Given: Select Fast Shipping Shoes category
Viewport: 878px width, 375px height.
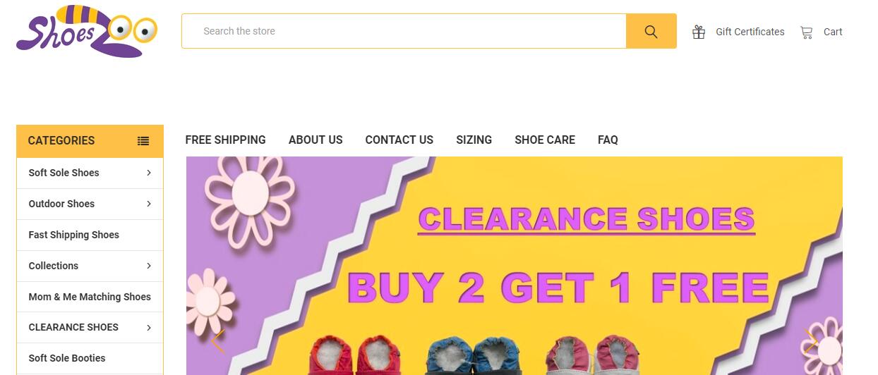Looking at the screenshot, I should point(90,235).
